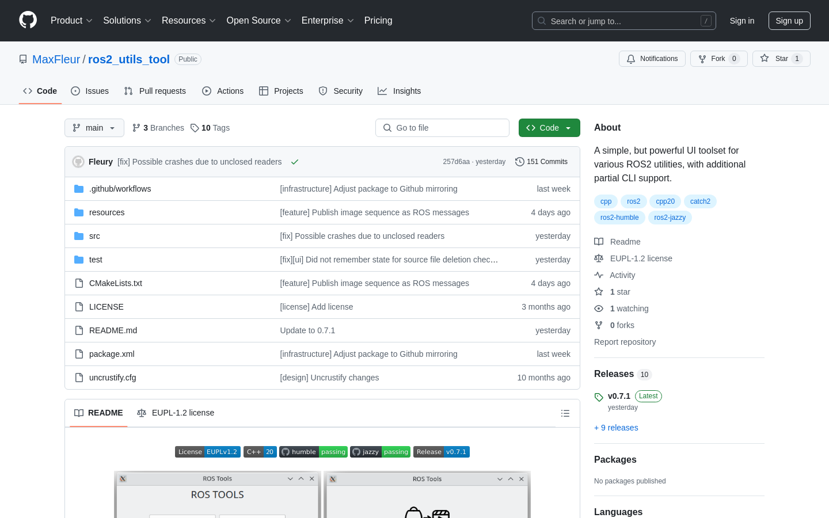This screenshot has width=829, height=518.
Task: Click the ros2-humble topic tag
Action: [619, 218]
